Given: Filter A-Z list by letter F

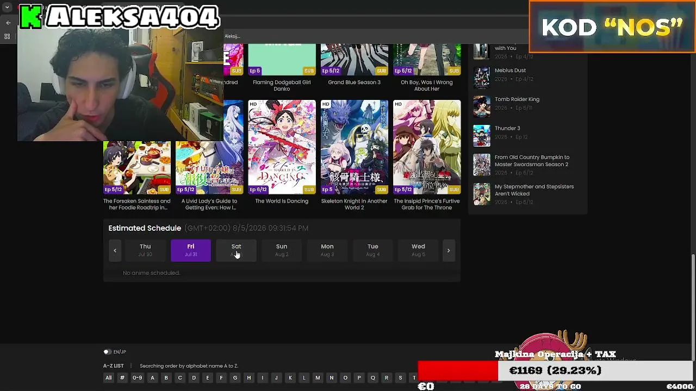Looking at the screenshot, I should (x=221, y=378).
